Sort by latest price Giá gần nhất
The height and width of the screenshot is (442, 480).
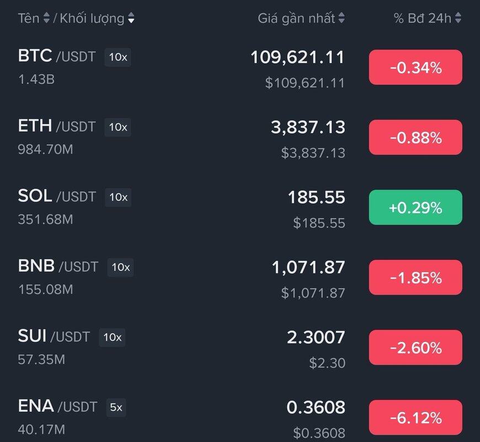click(342, 18)
